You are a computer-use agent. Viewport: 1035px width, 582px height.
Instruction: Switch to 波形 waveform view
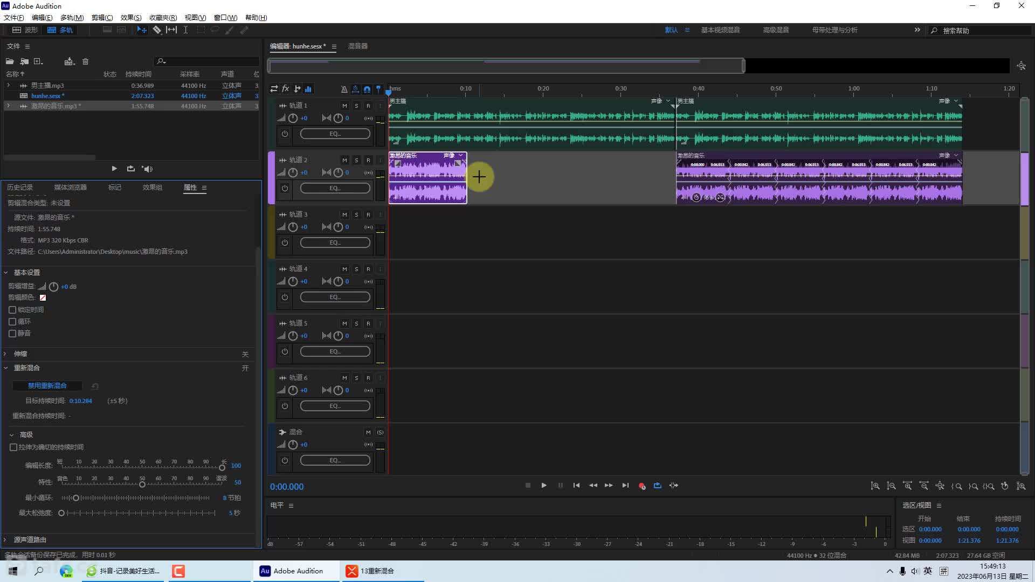coord(25,30)
